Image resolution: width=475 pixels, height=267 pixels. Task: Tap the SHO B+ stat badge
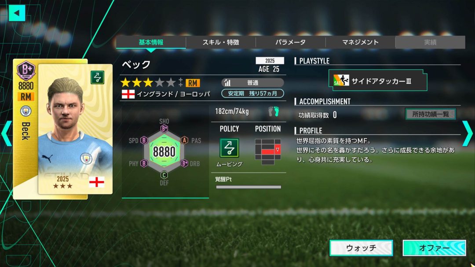click(x=164, y=129)
